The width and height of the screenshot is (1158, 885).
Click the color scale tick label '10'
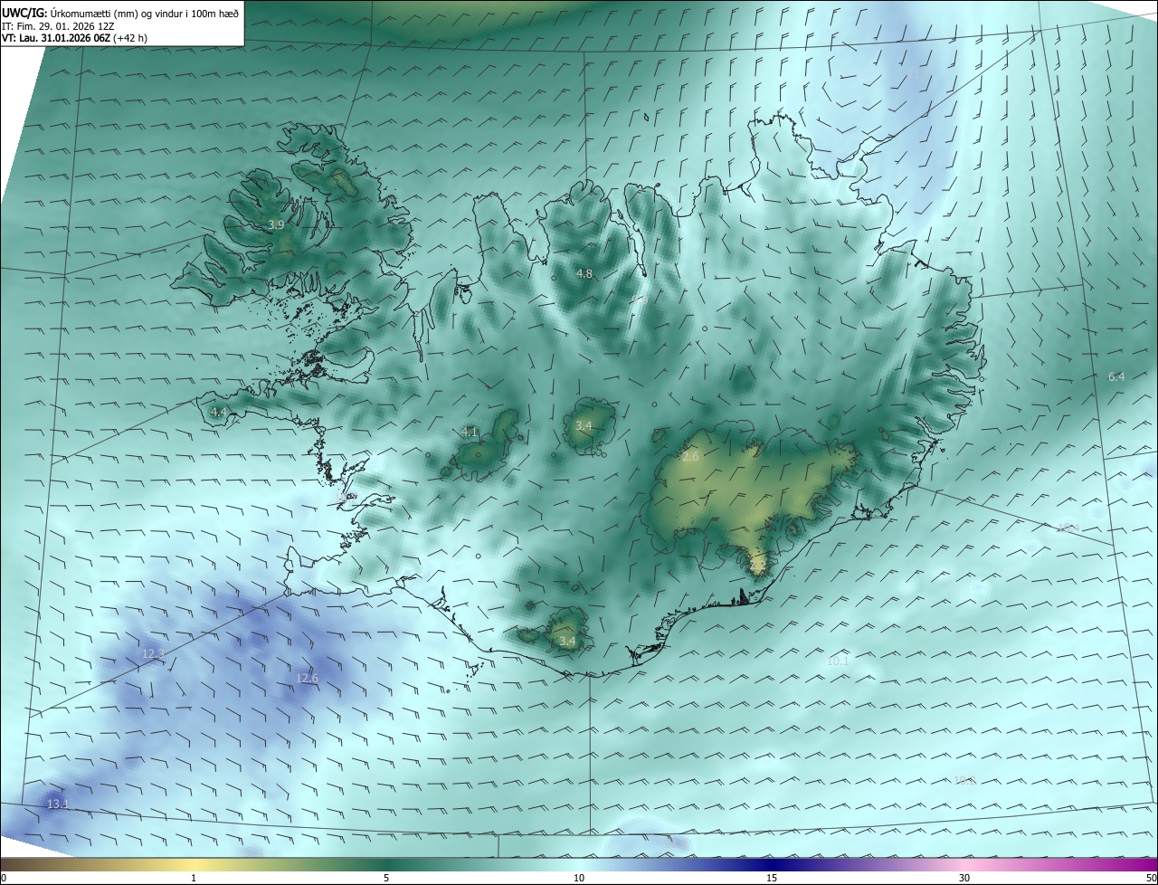(x=579, y=879)
